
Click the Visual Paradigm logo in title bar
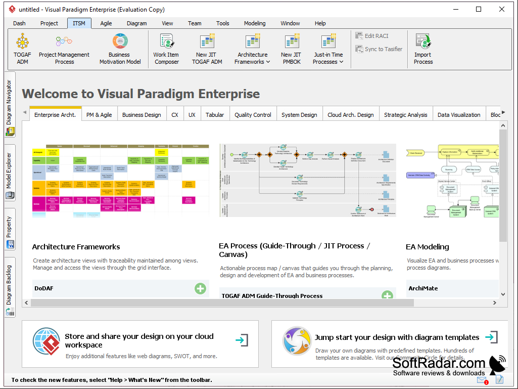coord(12,9)
